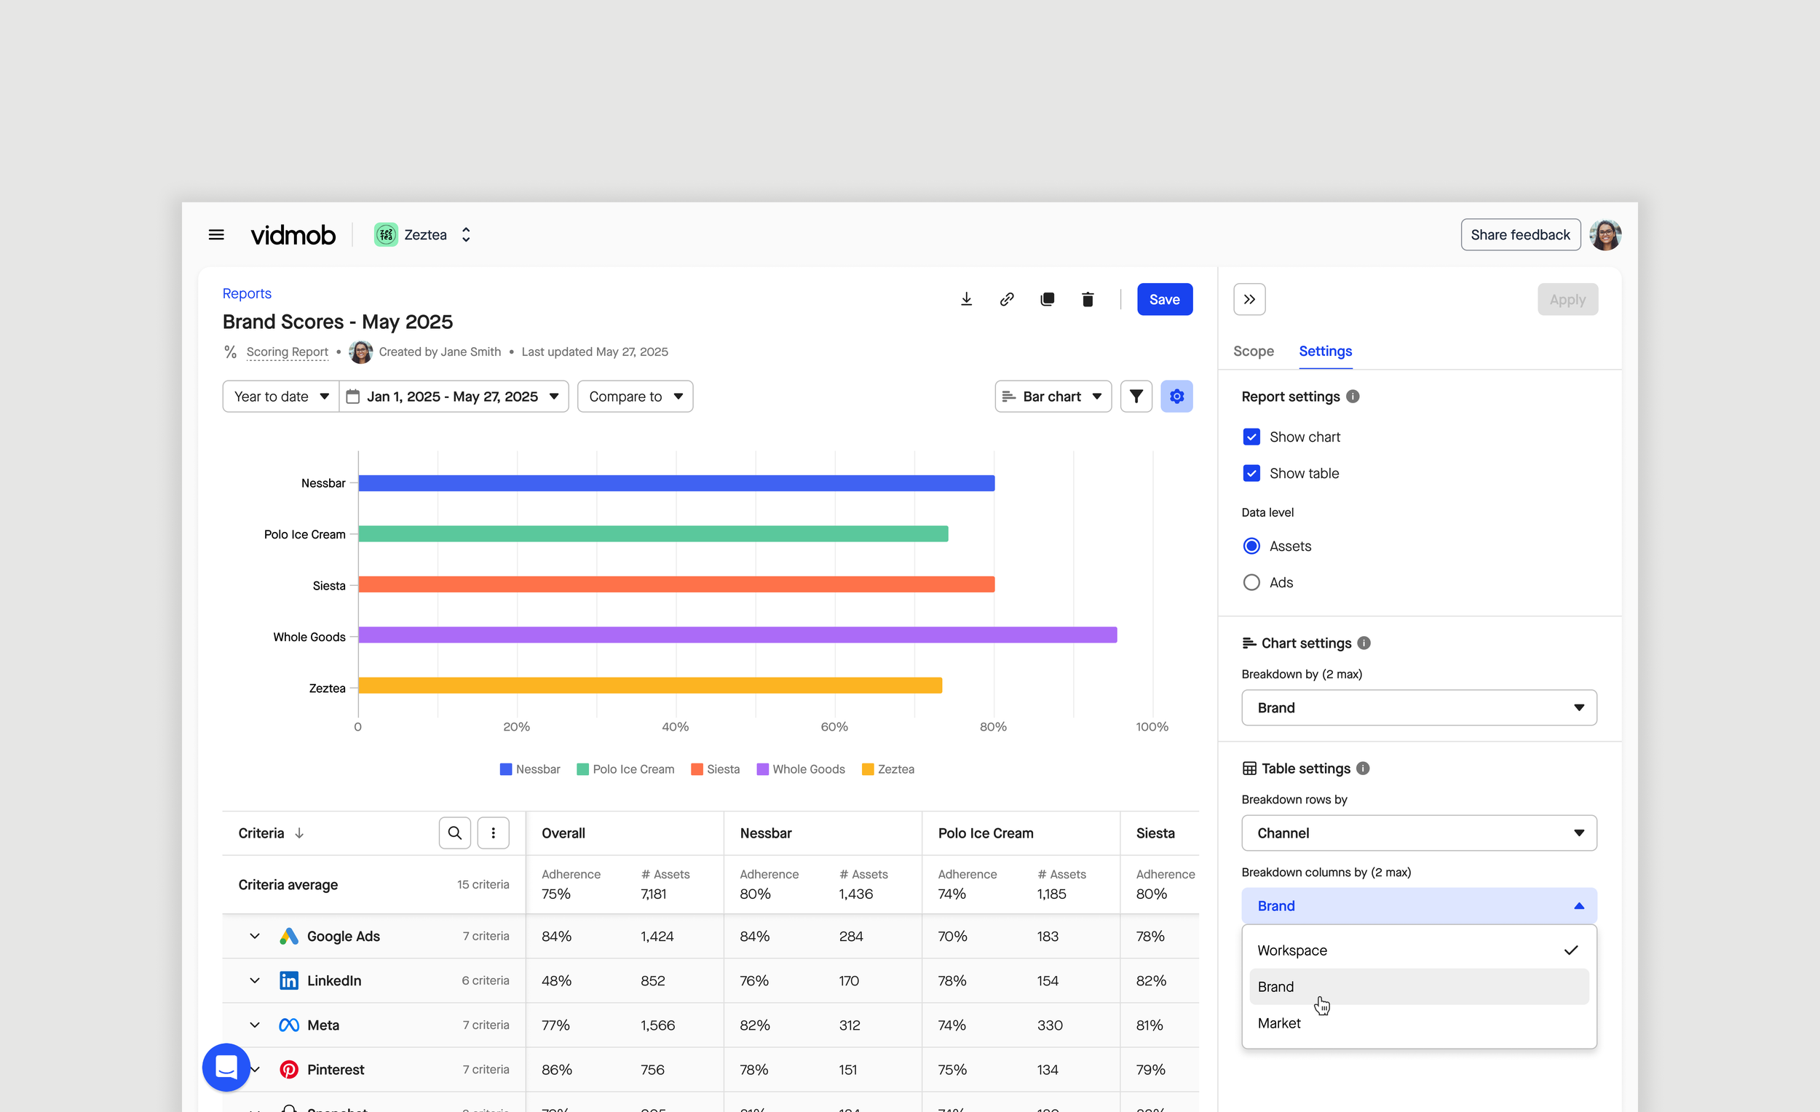Choose Market from the dropdown list

1278,1023
